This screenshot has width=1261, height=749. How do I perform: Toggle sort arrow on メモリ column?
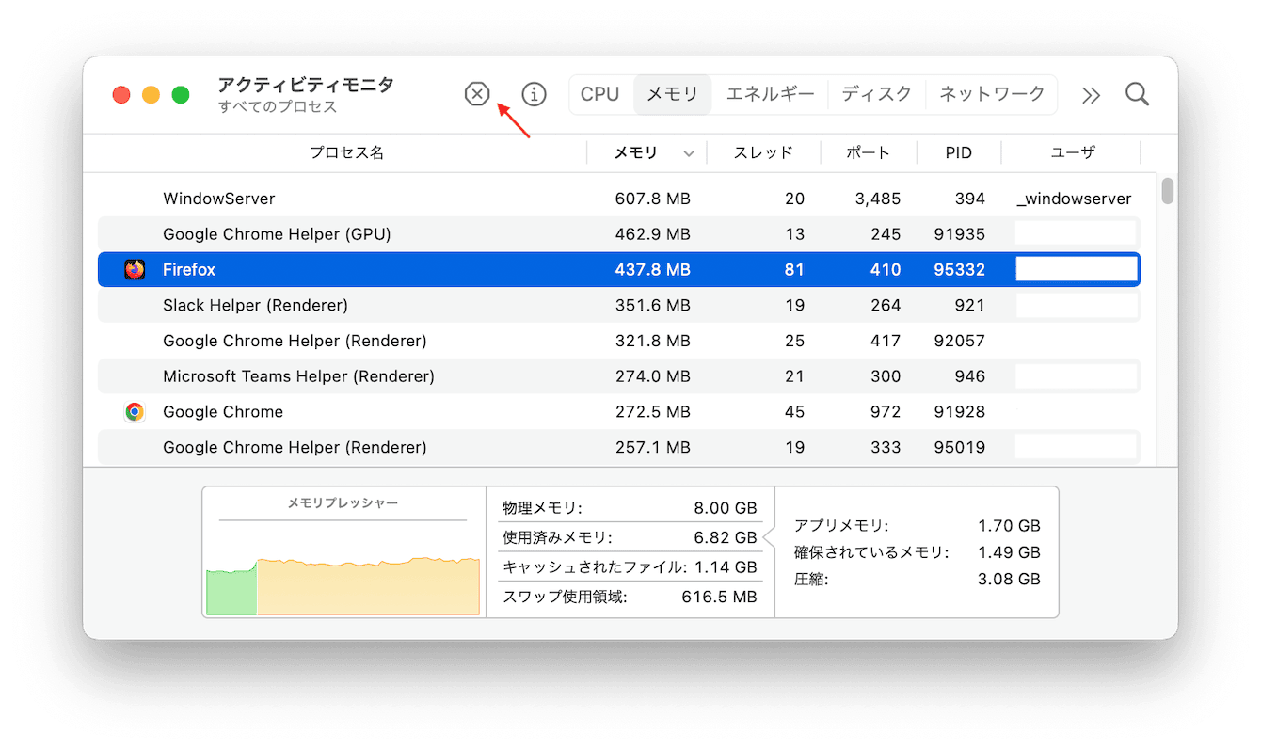(x=689, y=153)
